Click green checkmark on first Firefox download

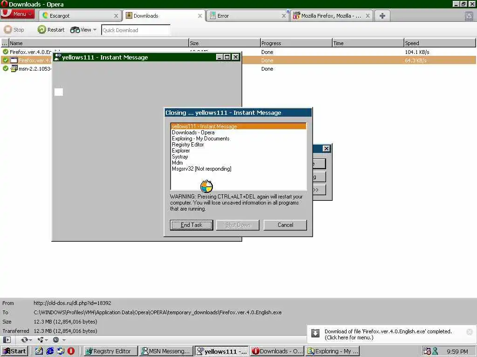(6, 52)
